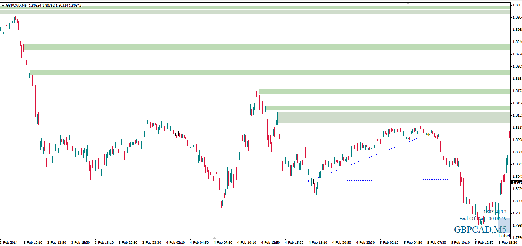
Task: Select the green supply zone near 1.8240
Action: coord(260,47)
